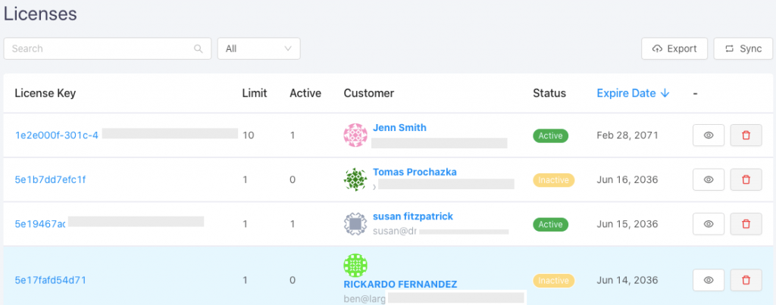
Task: Click Jenn Smith's pink avatar
Action: 355,135
